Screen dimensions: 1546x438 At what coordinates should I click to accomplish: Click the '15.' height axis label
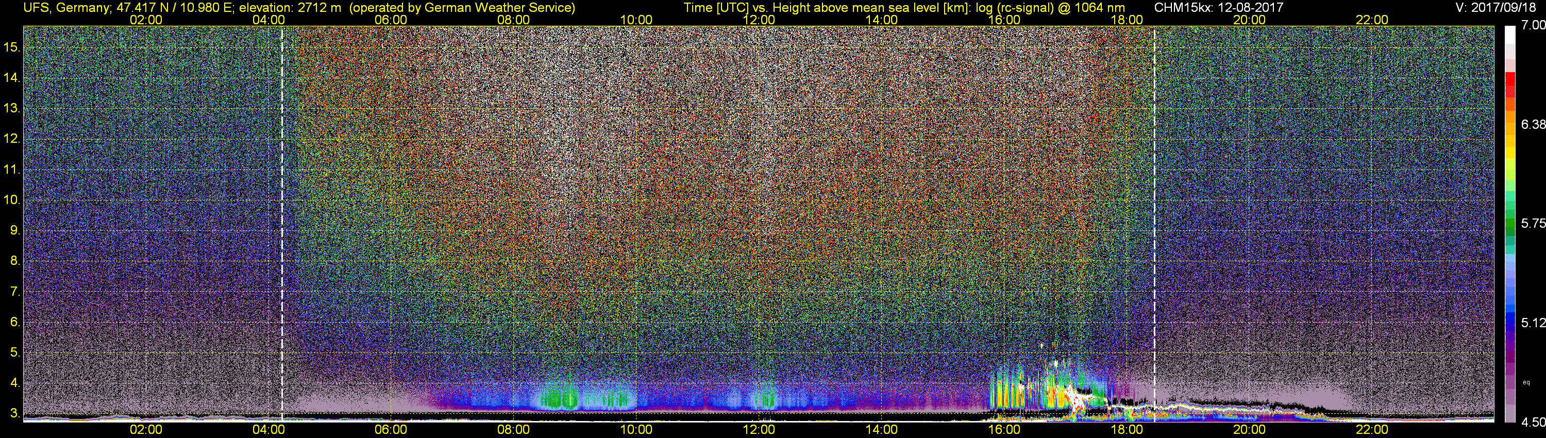tap(12, 47)
